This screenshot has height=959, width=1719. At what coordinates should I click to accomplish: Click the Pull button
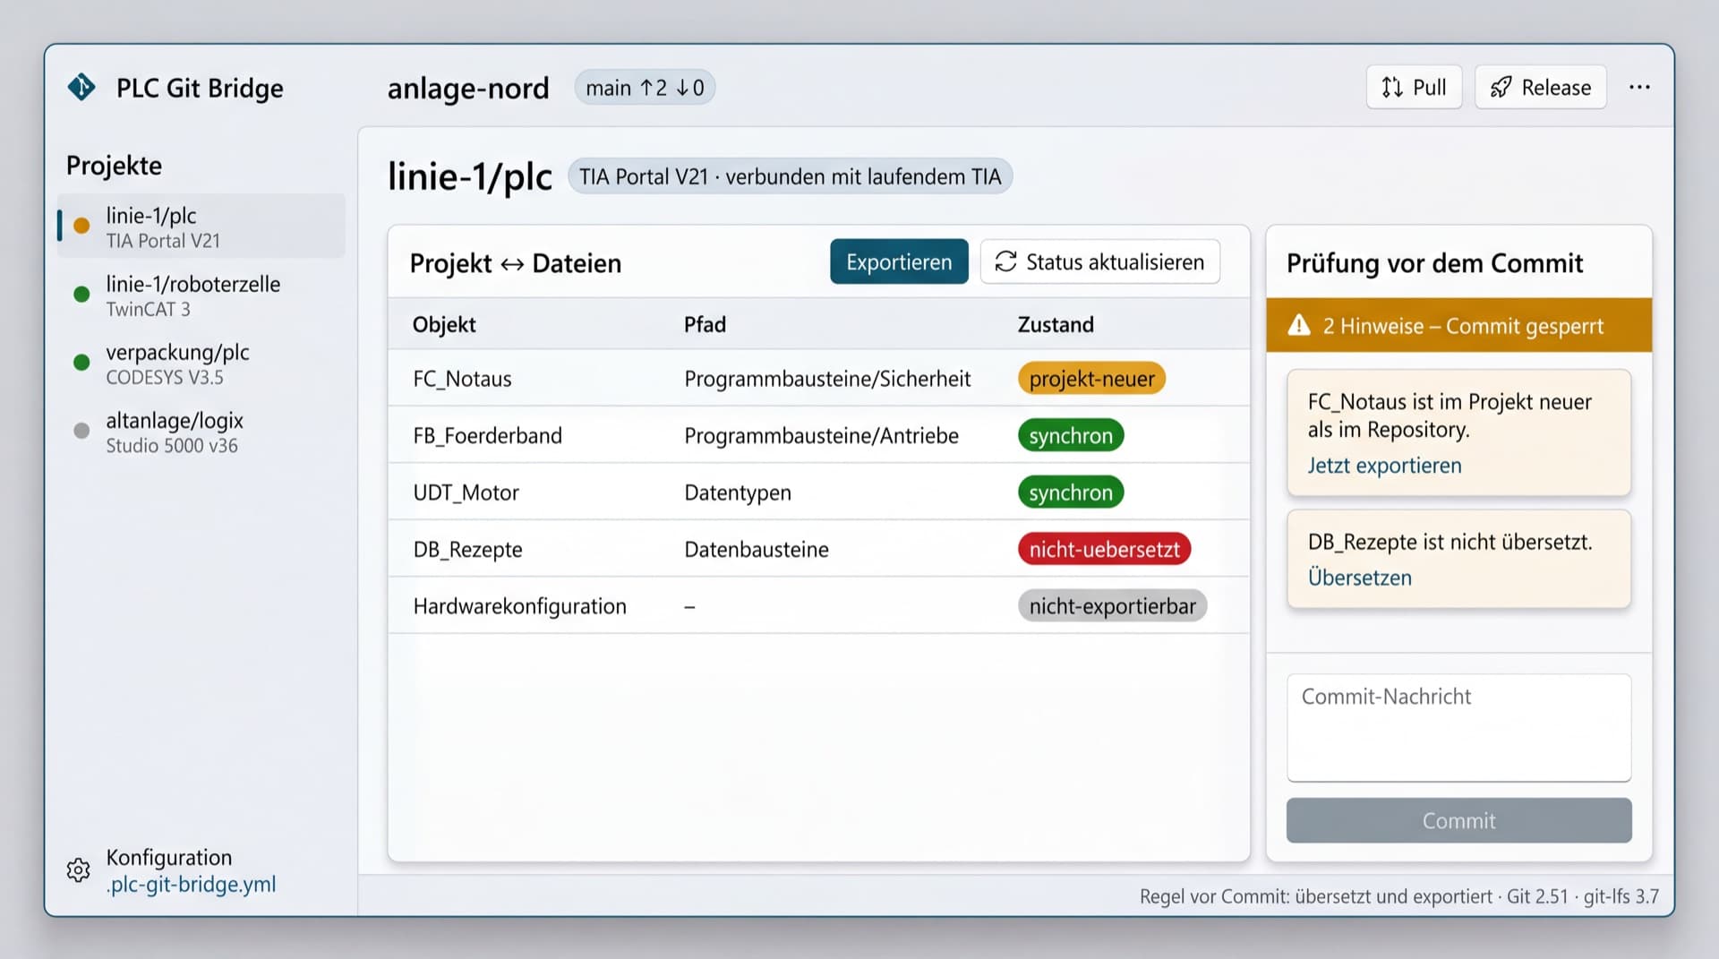click(1414, 87)
